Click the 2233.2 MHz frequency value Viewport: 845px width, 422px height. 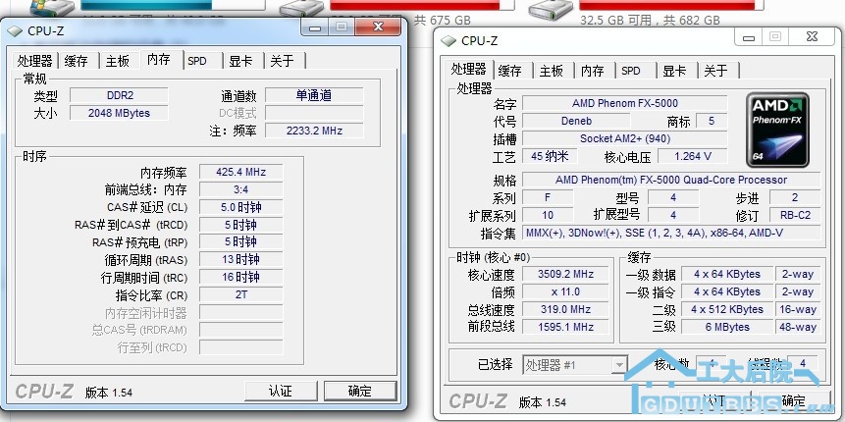click(314, 131)
